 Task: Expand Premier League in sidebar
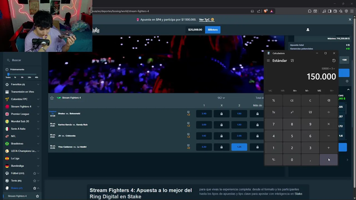pyautogui.click(x=38, y=114)
